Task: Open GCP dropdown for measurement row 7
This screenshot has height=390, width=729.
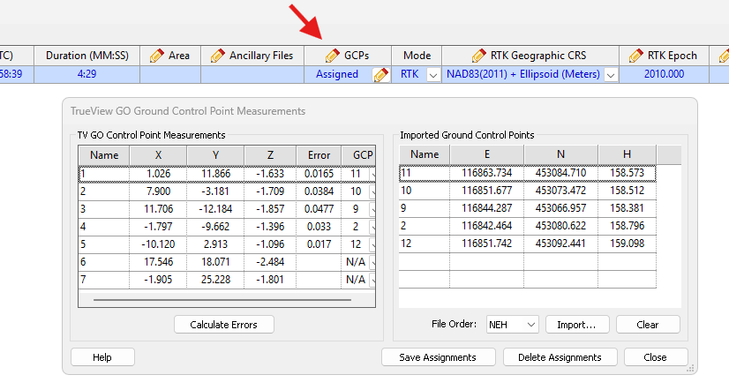Action: (372, 280)
